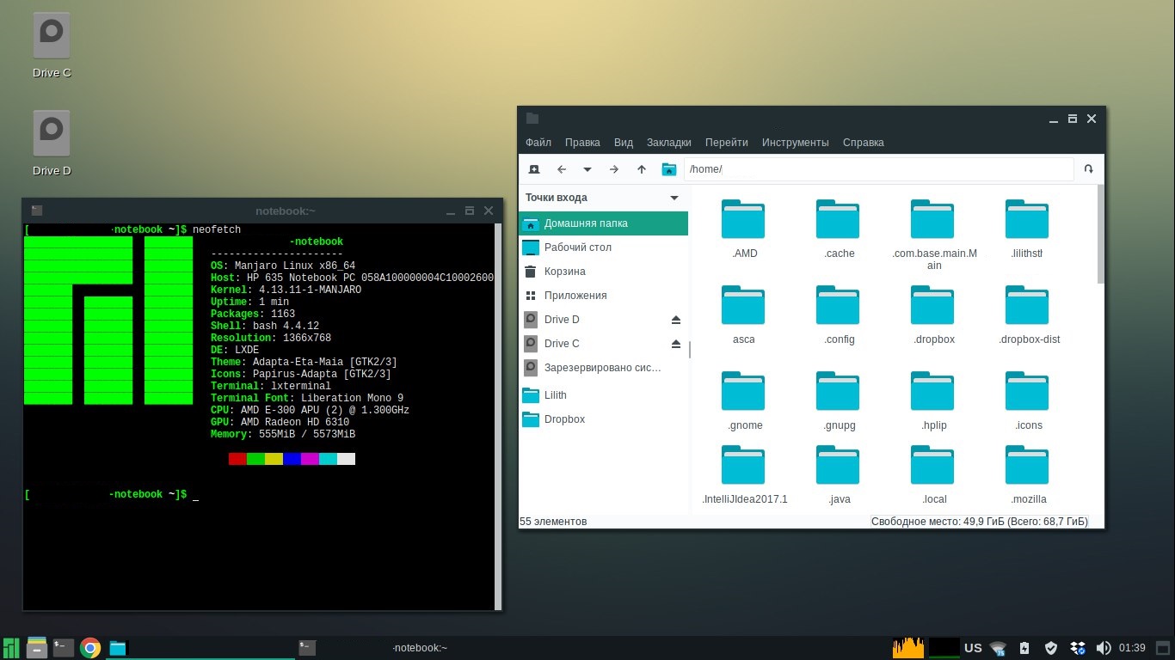Open the Dropbox bookmark in the sidebar
Screen dimensions: 1175x660
(603, 419)
